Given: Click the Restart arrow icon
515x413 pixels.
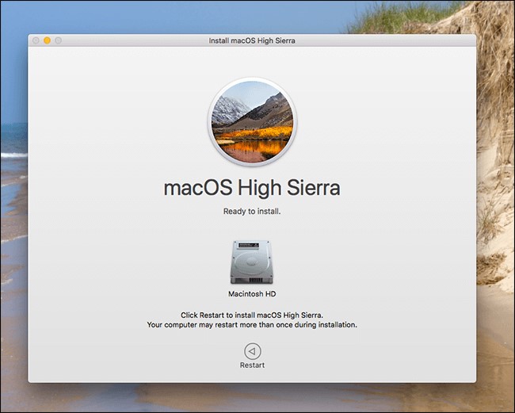Looking at the screenshot, I should tap(252, 351).
